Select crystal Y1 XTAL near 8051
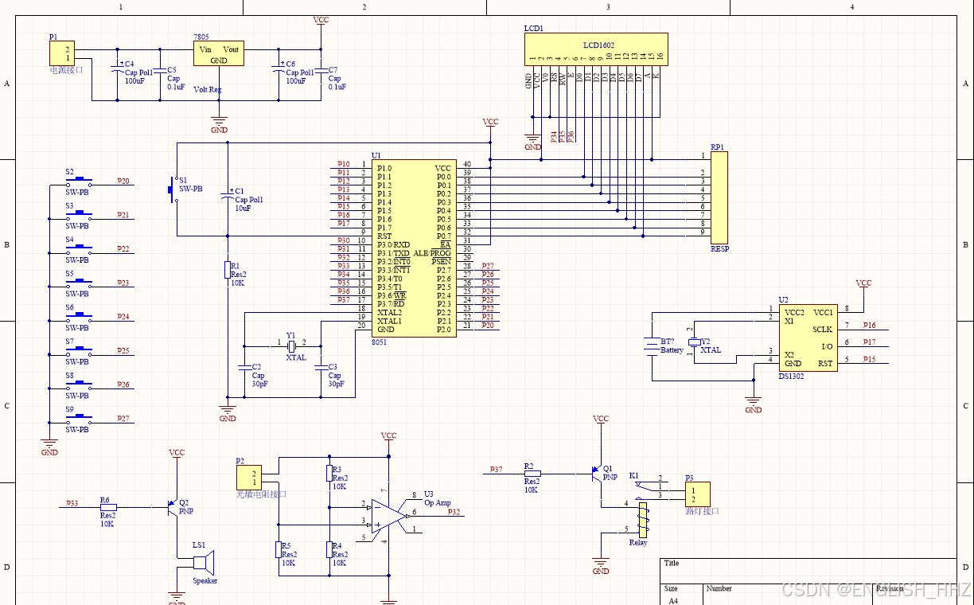The image size is (974, 605). tap(290, 345)
